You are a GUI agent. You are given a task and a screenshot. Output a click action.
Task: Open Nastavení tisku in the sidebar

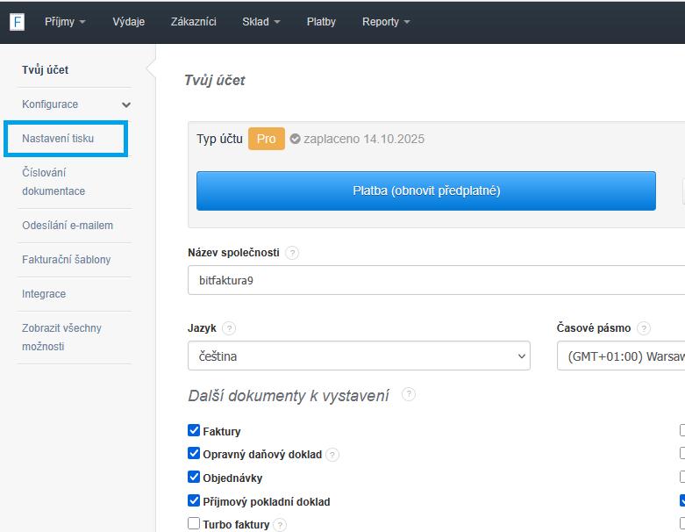58,139
